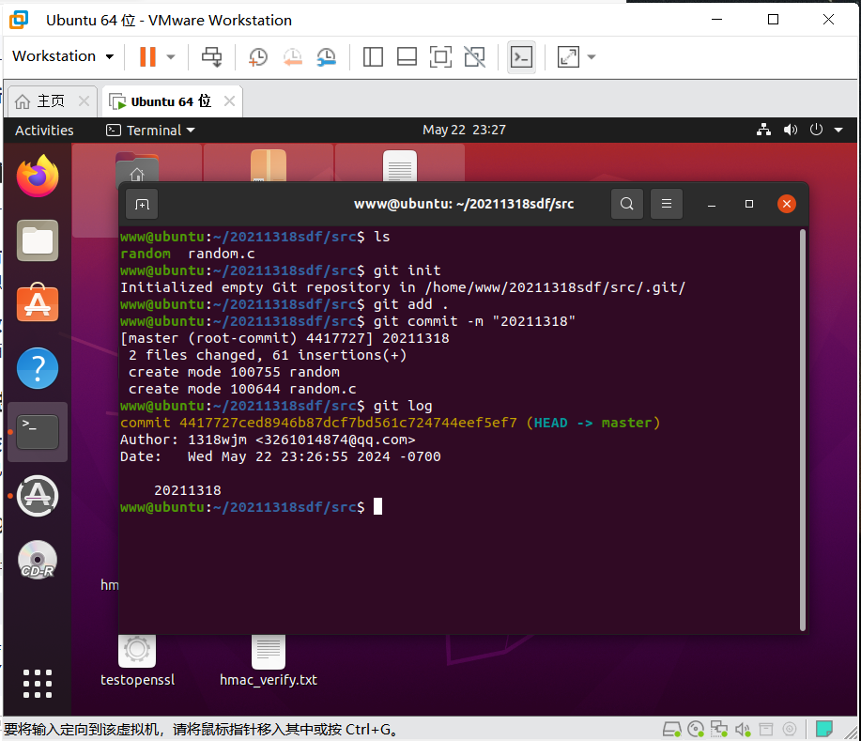861x741 pixels.
Task: Click the message log icon in status bar
Action: [x=823, y=730]
